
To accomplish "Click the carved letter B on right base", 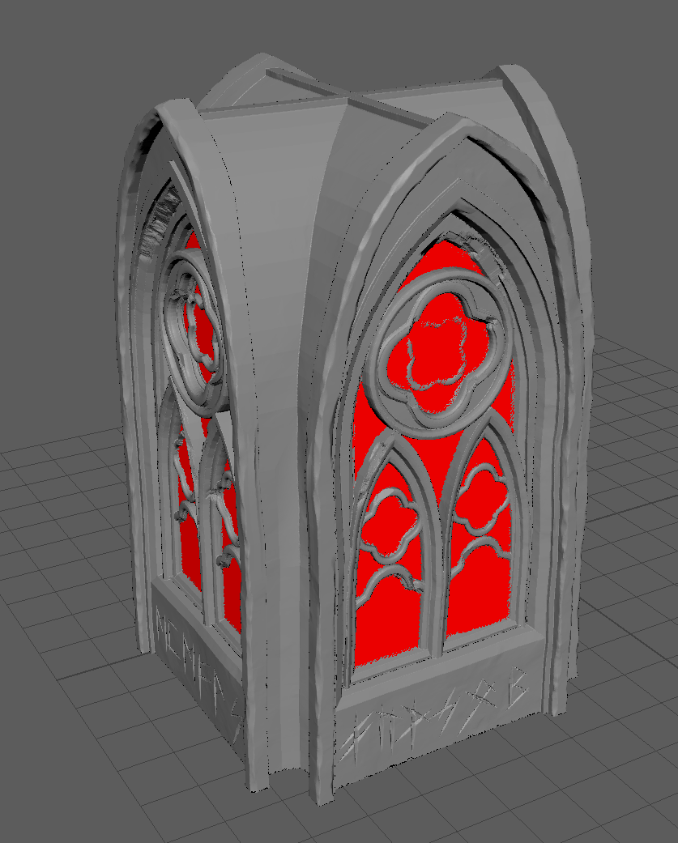I will tap(516, 687).
